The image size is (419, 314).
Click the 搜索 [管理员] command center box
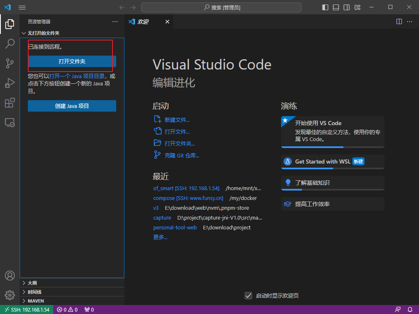tap(221, 7)
